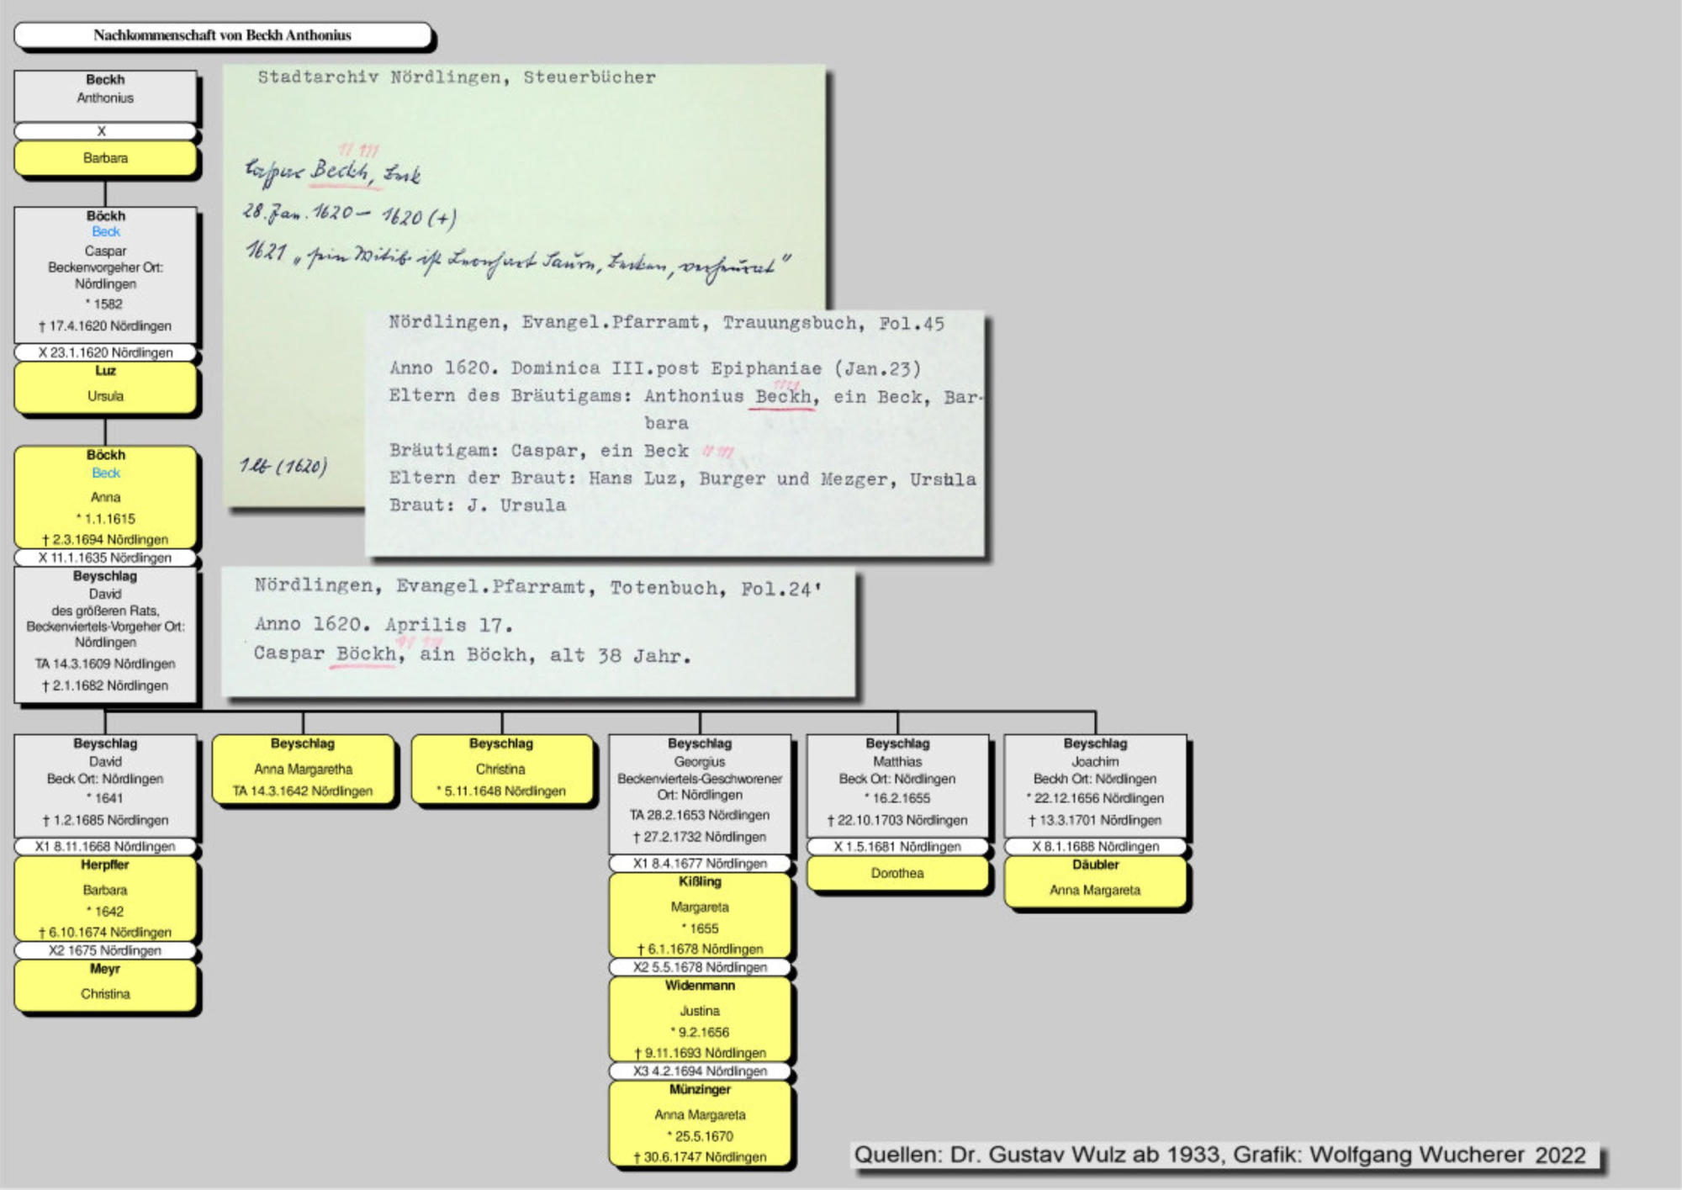
Task: Select the Beyschlag Matthias box
Action: [897, 785]
